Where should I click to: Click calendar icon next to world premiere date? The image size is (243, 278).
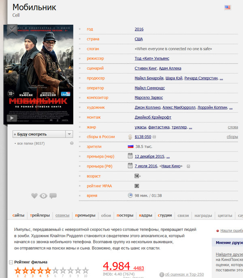point(130,156)
